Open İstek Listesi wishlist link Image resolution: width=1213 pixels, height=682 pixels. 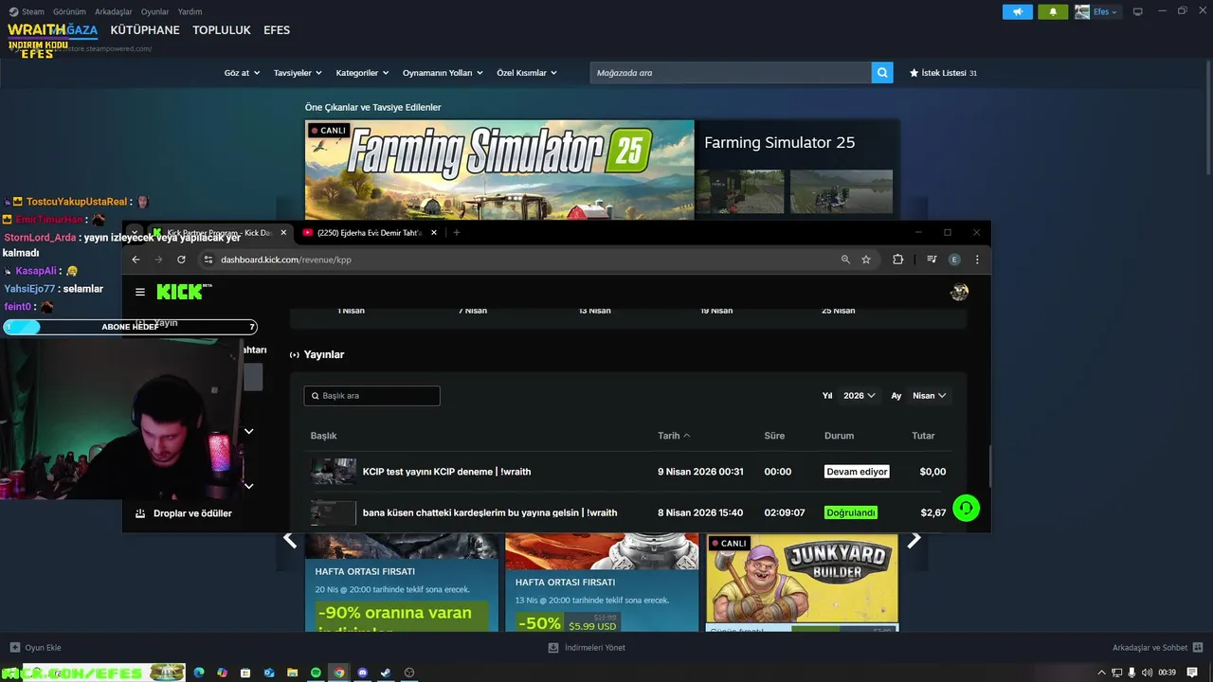pyautogui.click(x=943, y=73)
